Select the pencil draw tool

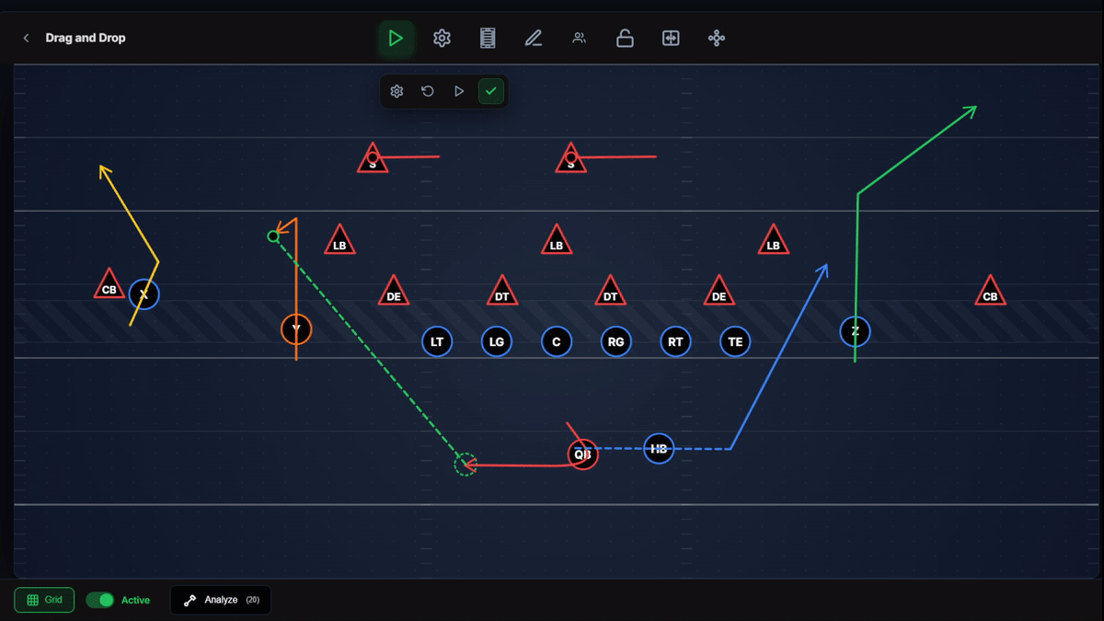(533, 38)
